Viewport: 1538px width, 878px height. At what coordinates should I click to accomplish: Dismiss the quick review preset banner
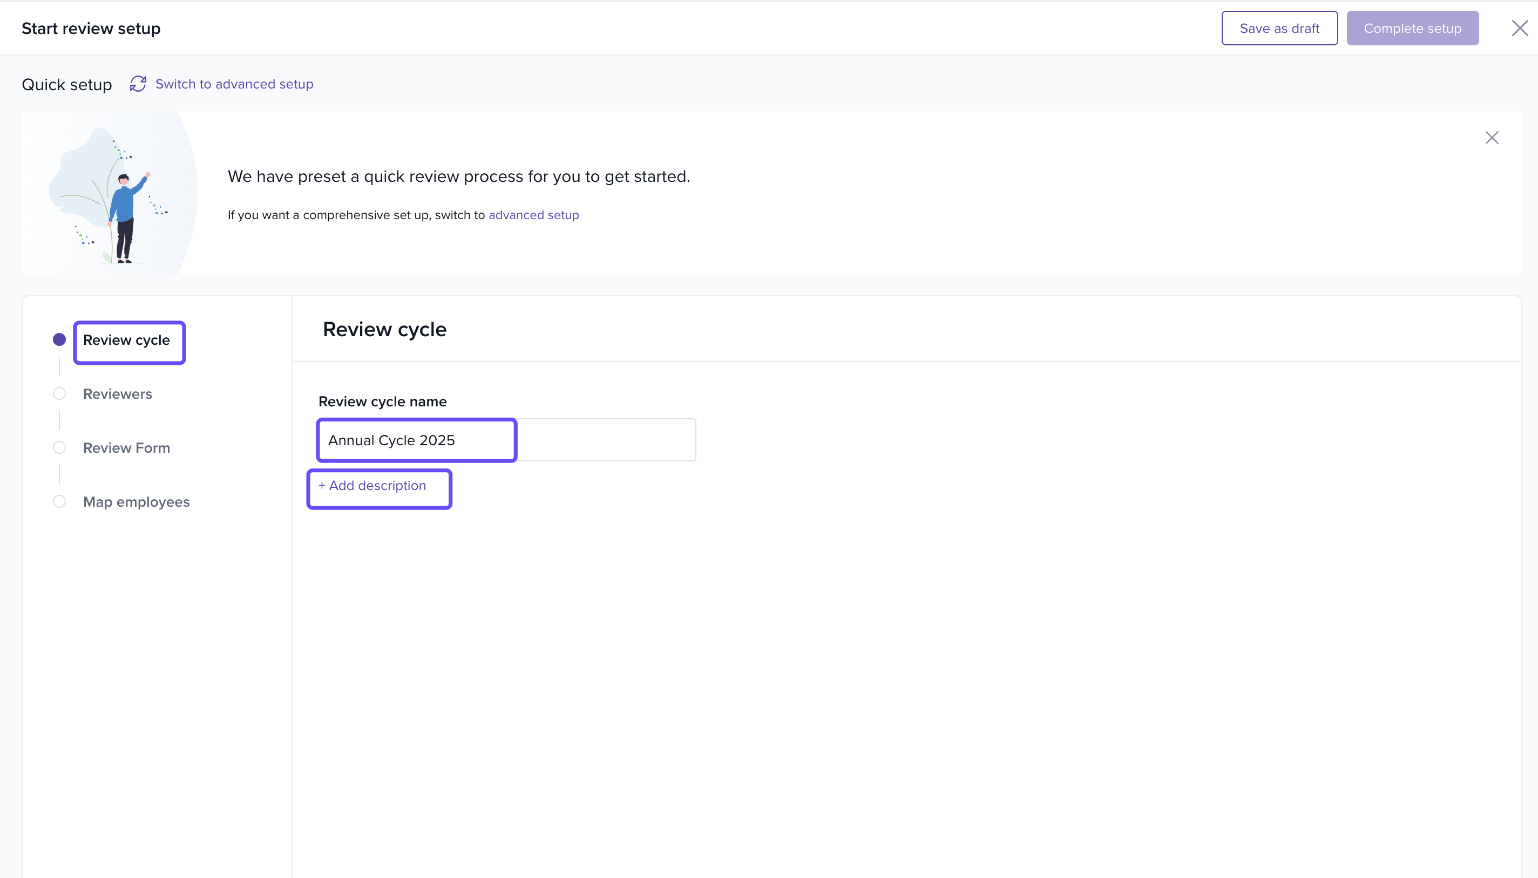coord(1491,138)
